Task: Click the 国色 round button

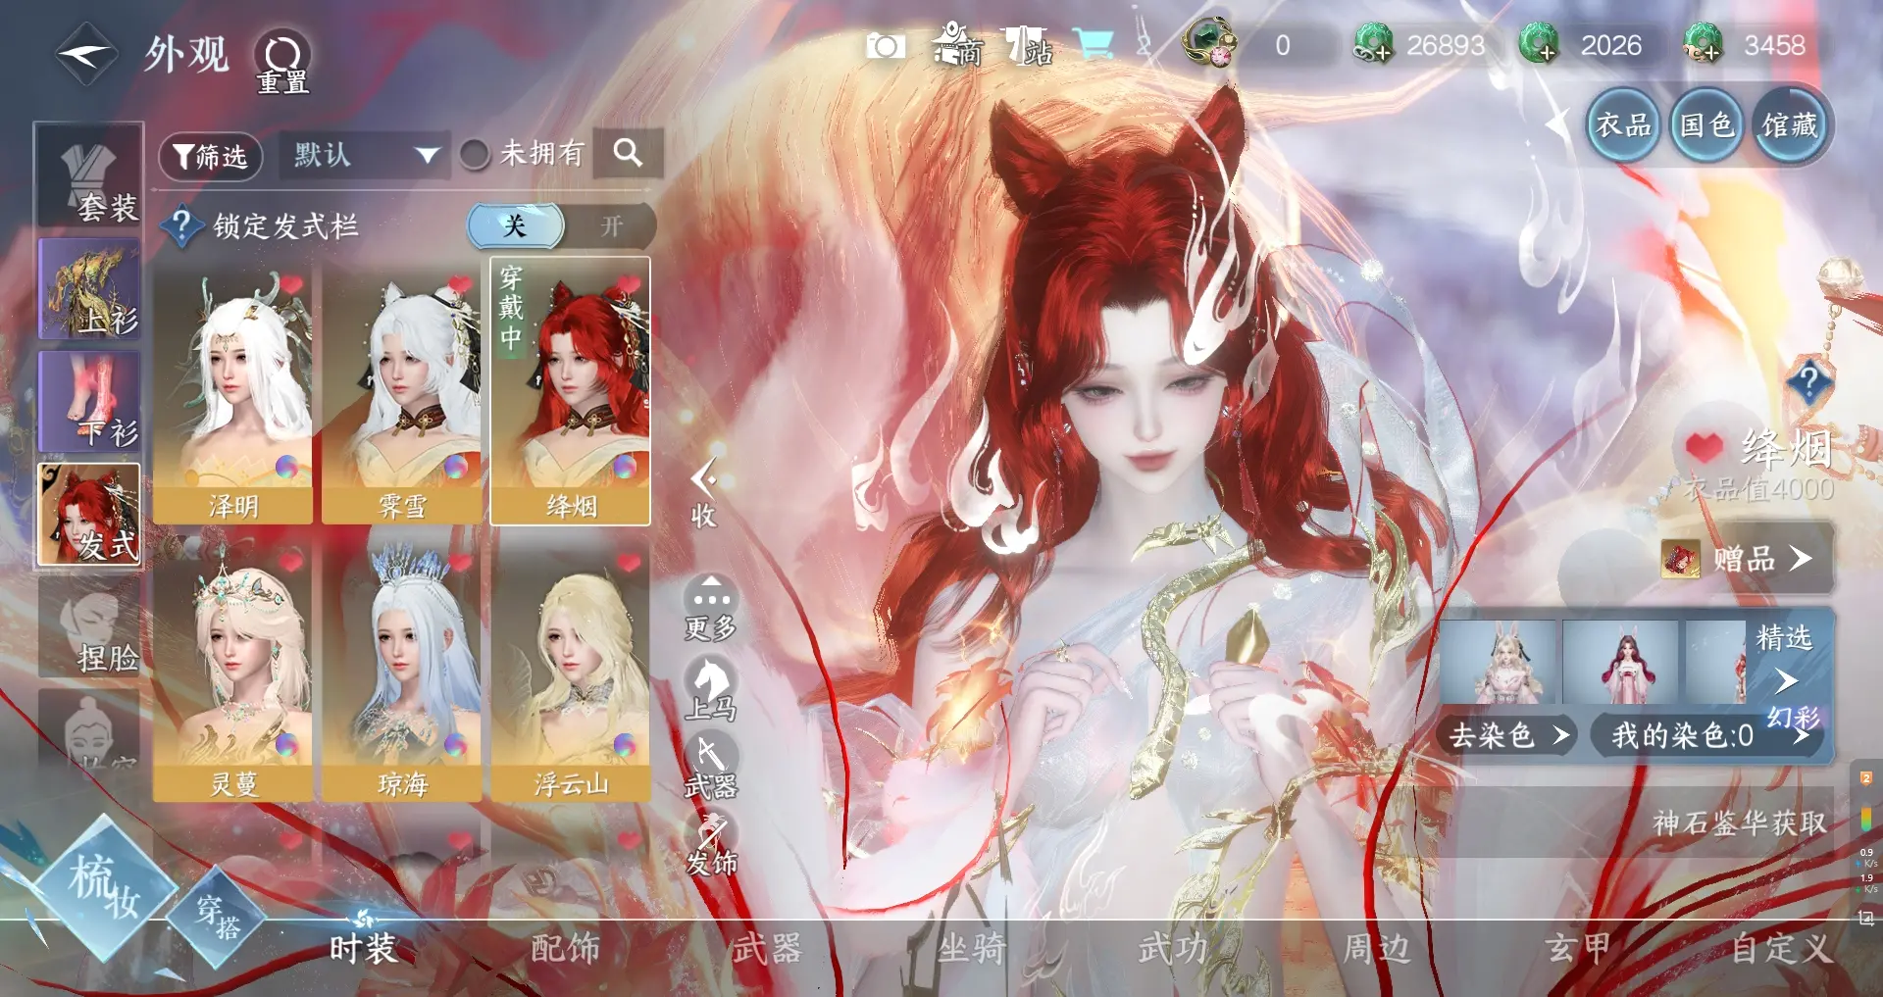Action: point(1706,125)
